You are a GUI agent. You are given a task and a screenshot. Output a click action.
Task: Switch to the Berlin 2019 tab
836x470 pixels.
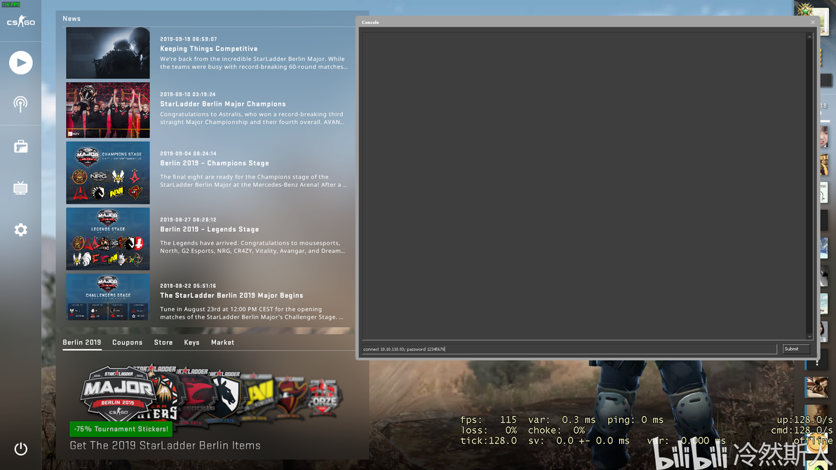coord(81,343)
